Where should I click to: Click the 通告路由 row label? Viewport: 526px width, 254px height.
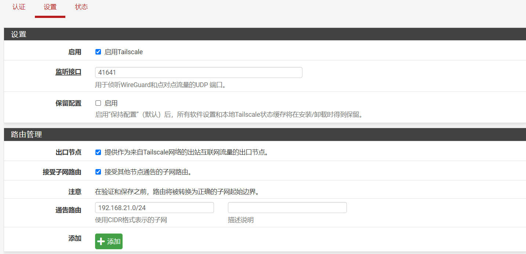(68, 210)
